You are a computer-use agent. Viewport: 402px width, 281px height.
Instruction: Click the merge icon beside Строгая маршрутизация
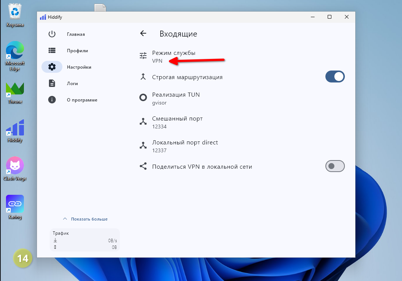click(143, 77)
